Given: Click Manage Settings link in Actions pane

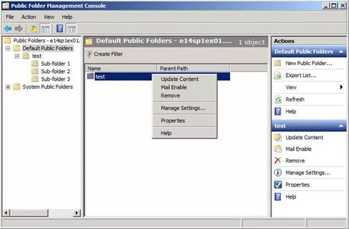Looking at the screenshot, I should [308, 172].
